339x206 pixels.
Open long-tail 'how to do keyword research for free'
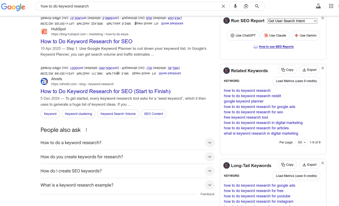coord(254,191)
